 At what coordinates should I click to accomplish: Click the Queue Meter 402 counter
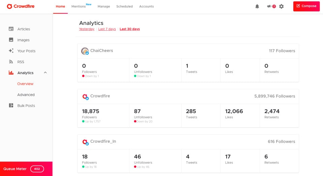coord(37,169)
